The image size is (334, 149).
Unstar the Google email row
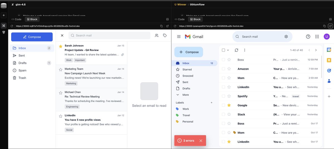[x=229, y=105]
